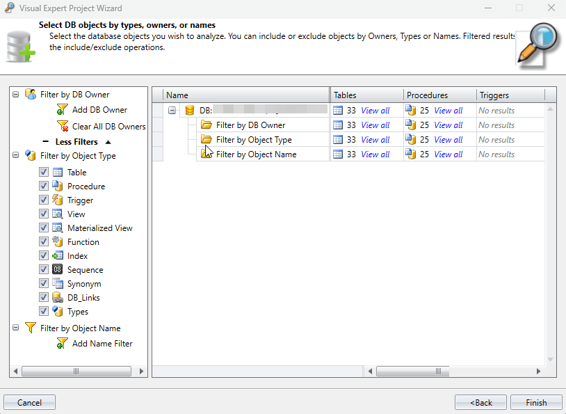Click Add Name Filter link
The width and height of the screenshot is (566, 414).
tap(102, 344)
